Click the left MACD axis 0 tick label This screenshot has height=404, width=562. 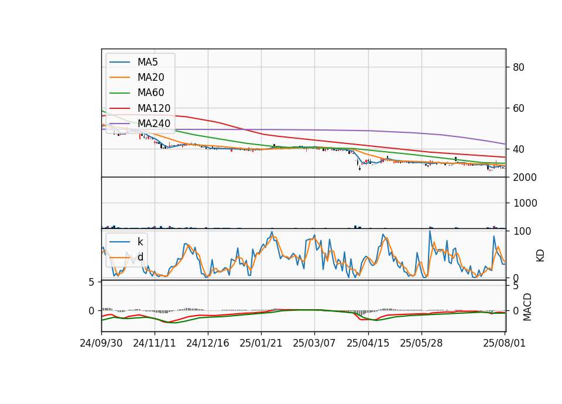click(x=91, y=311)
